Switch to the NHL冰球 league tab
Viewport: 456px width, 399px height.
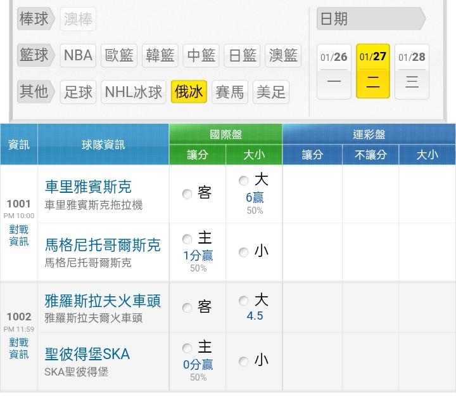click(134, 92)
